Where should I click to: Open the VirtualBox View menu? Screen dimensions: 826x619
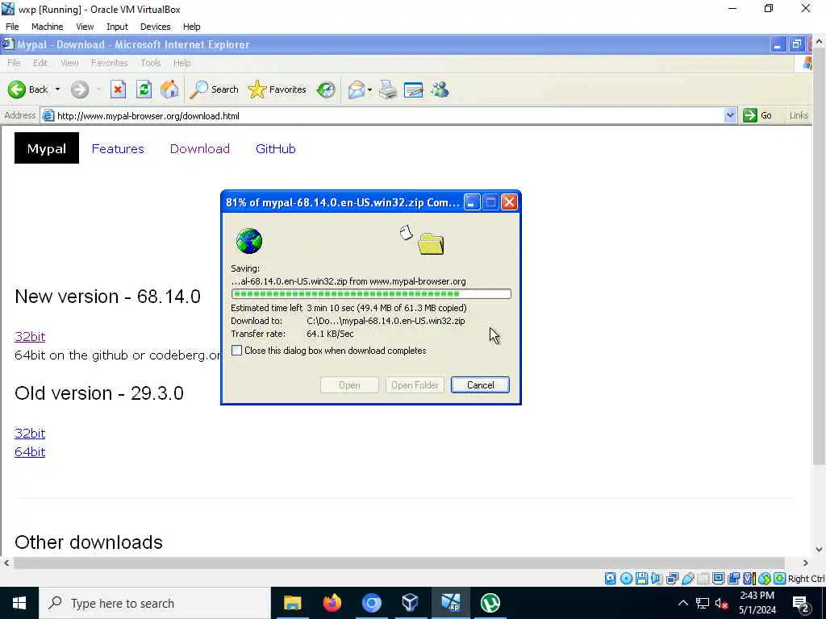tap(85, 27)
